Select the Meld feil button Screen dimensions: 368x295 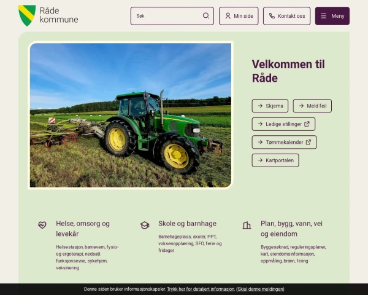tap(312, 106)
